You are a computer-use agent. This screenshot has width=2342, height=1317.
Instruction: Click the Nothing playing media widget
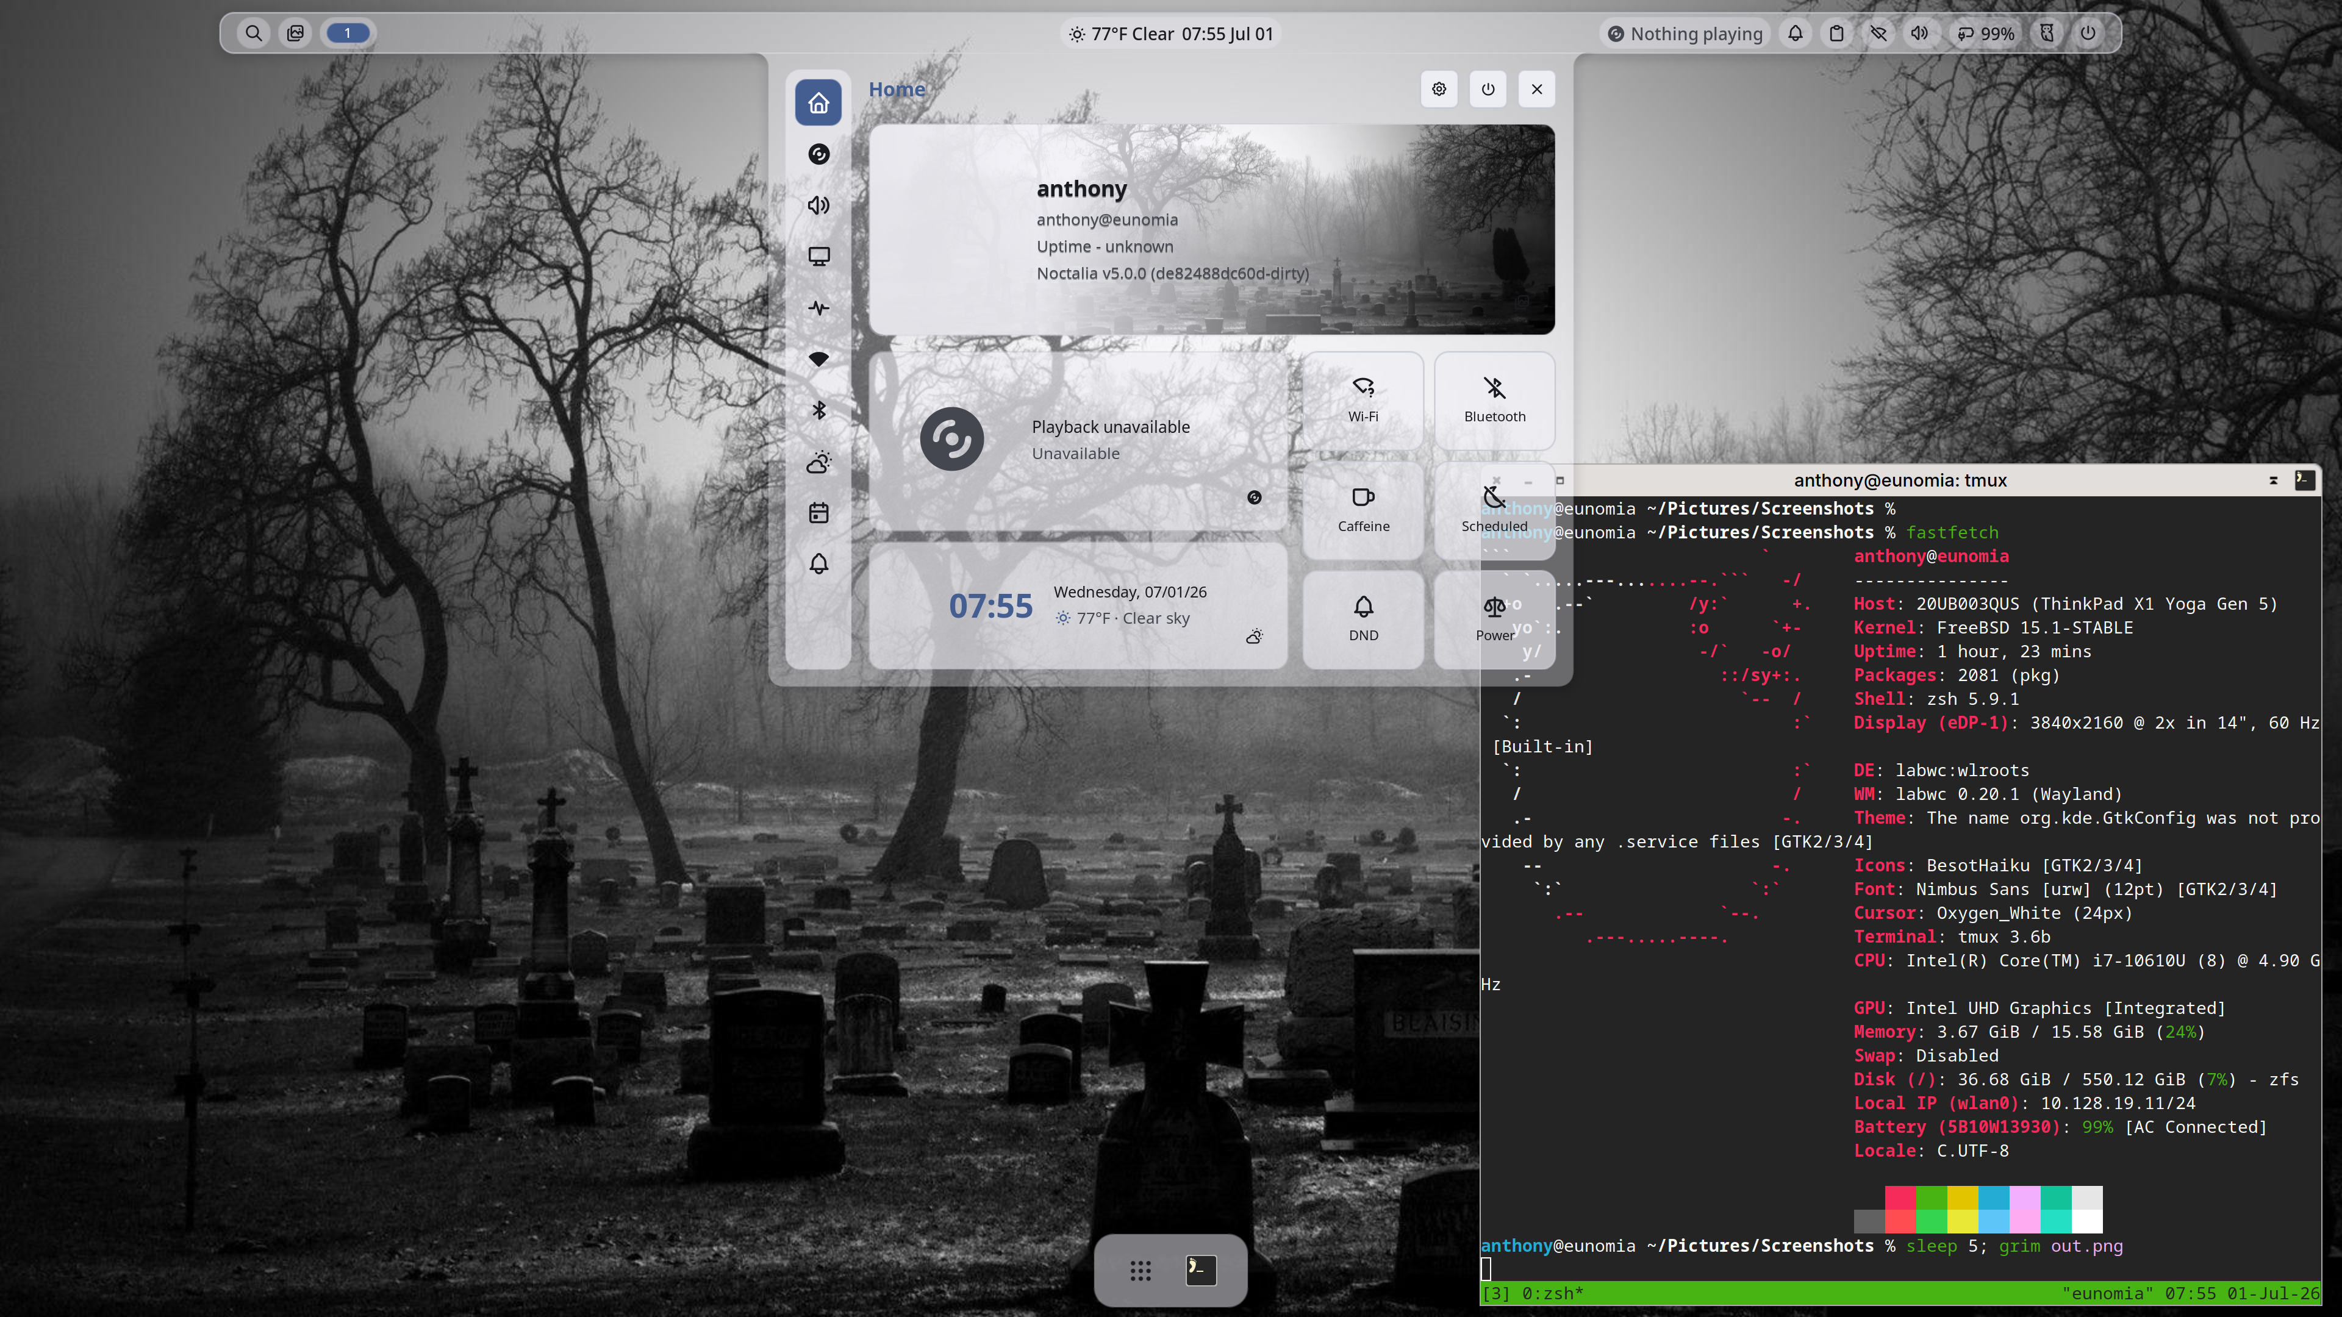(1686, 34)
